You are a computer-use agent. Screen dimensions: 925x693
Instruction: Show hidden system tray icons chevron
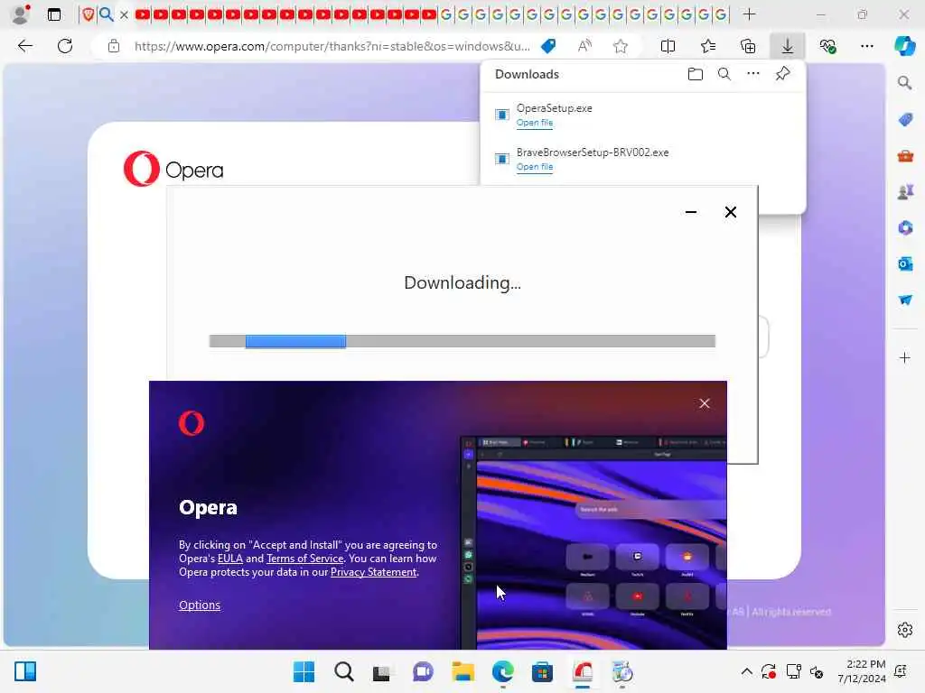(746, 671)
